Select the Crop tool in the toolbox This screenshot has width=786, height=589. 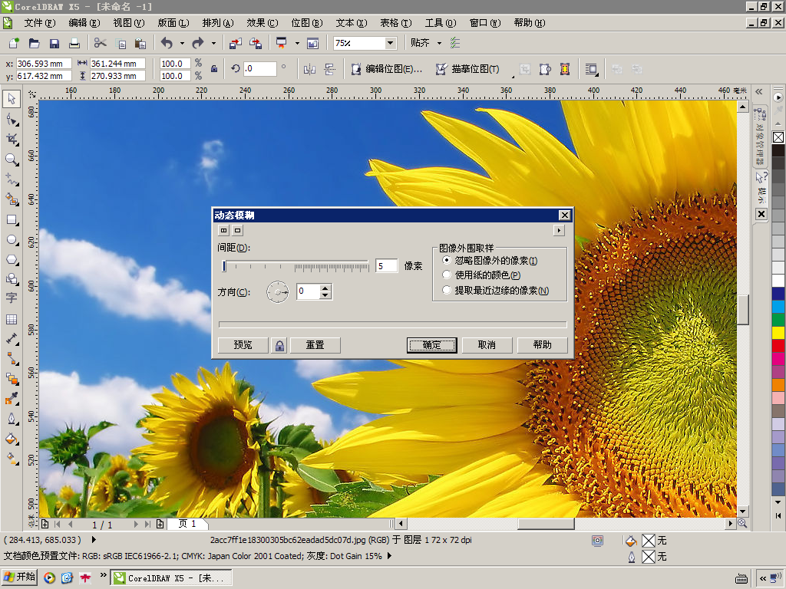tap(12, 139)
